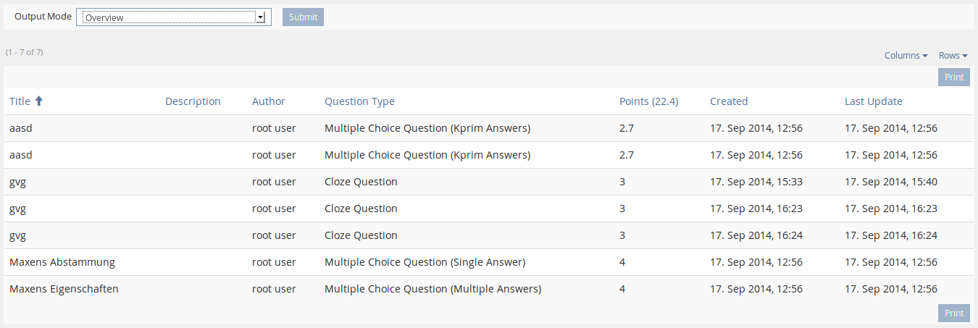
Task: Sort by the Description column header
Action: 193,101
